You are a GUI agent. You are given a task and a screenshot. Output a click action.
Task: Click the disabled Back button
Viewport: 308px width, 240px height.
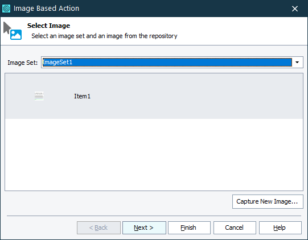[98, 227]
